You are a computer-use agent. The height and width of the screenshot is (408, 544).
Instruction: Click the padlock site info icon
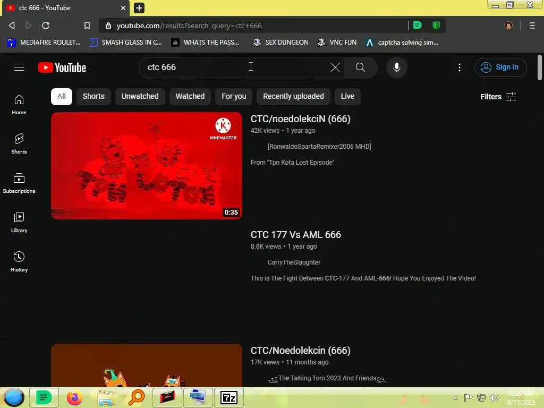click(108, 25)
